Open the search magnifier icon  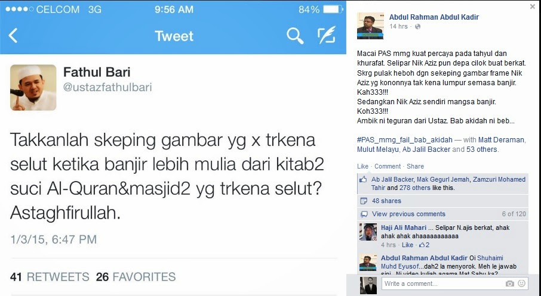[x=295, y=36]
